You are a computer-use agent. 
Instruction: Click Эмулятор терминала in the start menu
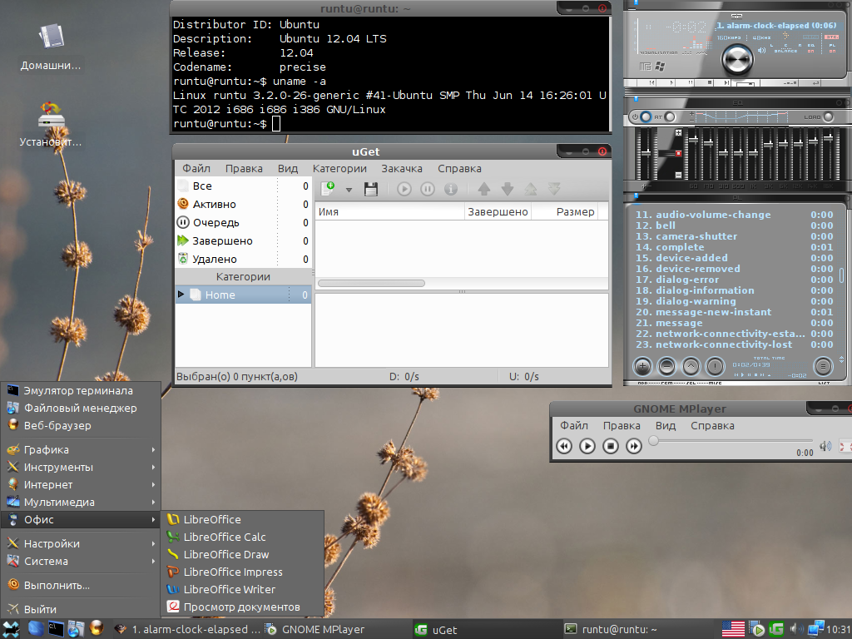coord(81,391)
